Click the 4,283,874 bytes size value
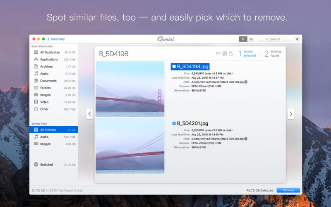This screenshot has width=331, height=207. (x=212, y=74)
